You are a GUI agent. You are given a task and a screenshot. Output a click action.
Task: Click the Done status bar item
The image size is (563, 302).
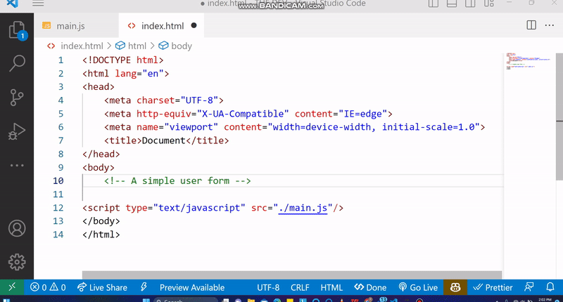pos(370,287)
